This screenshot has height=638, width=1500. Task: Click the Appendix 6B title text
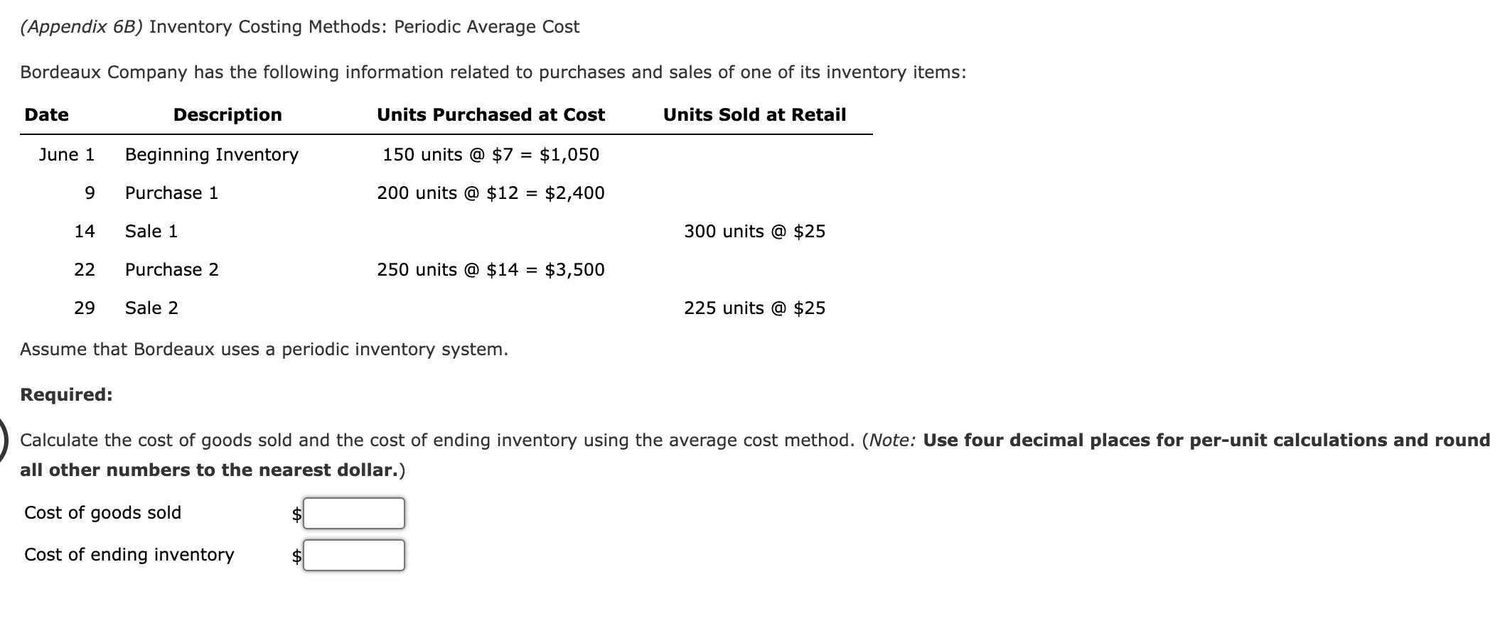299,27
